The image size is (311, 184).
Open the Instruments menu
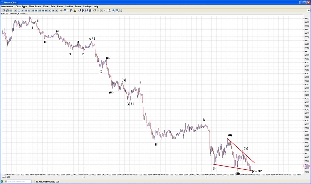[7, 6]
